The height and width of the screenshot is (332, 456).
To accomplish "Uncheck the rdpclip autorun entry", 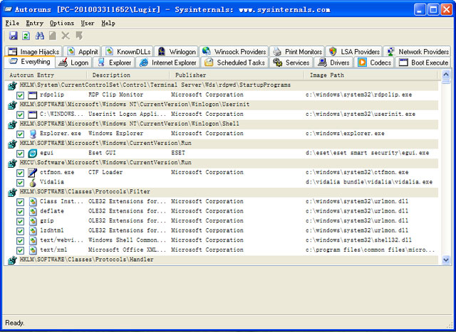I will point(20,95).
